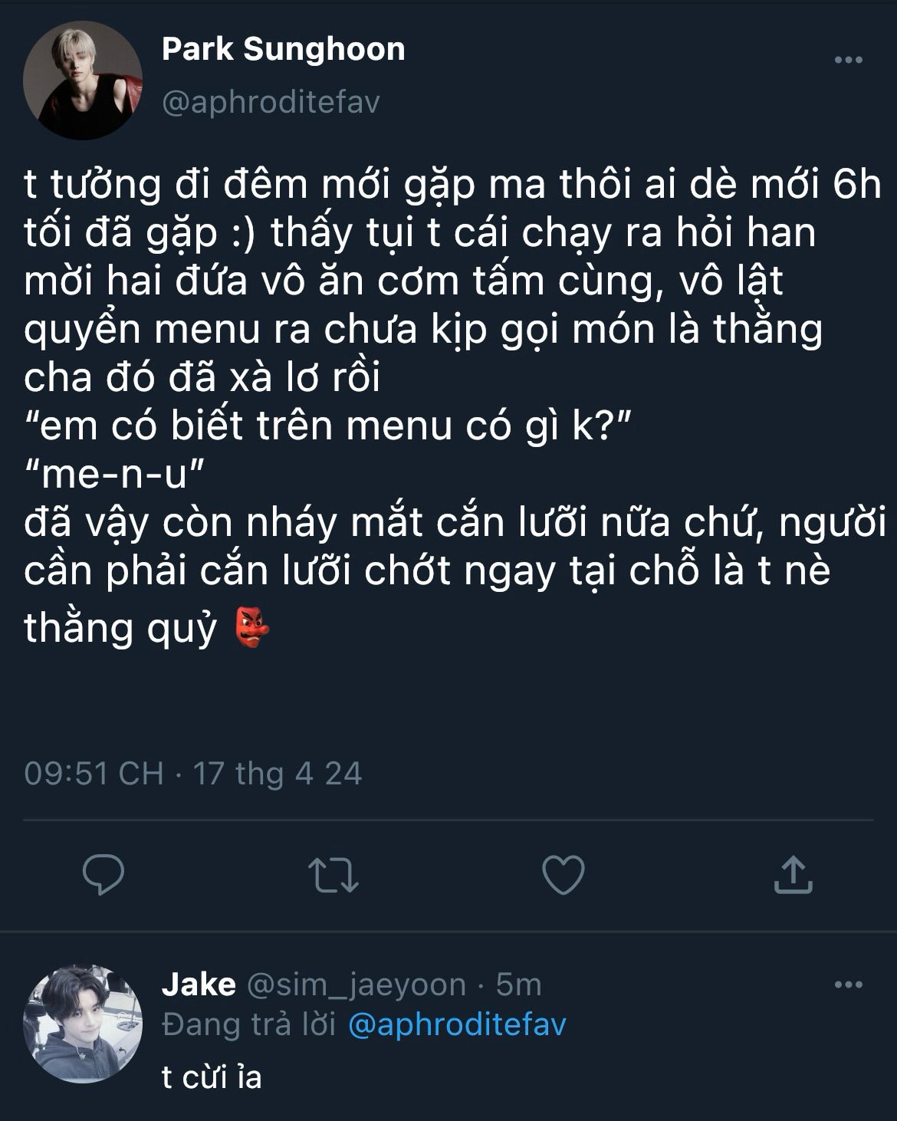Select the red goblin emoji in tweet
The height and width of the screenshot is (1121, 897).
pyautogui.click(x=251, y=627)
